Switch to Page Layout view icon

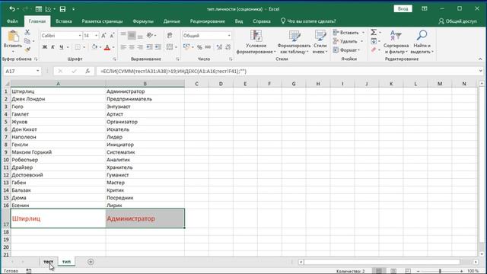pyautogui.click(x=393, y=271)
